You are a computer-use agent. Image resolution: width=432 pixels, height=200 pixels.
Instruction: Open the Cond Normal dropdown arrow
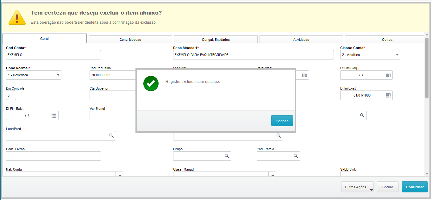point(58,75)
